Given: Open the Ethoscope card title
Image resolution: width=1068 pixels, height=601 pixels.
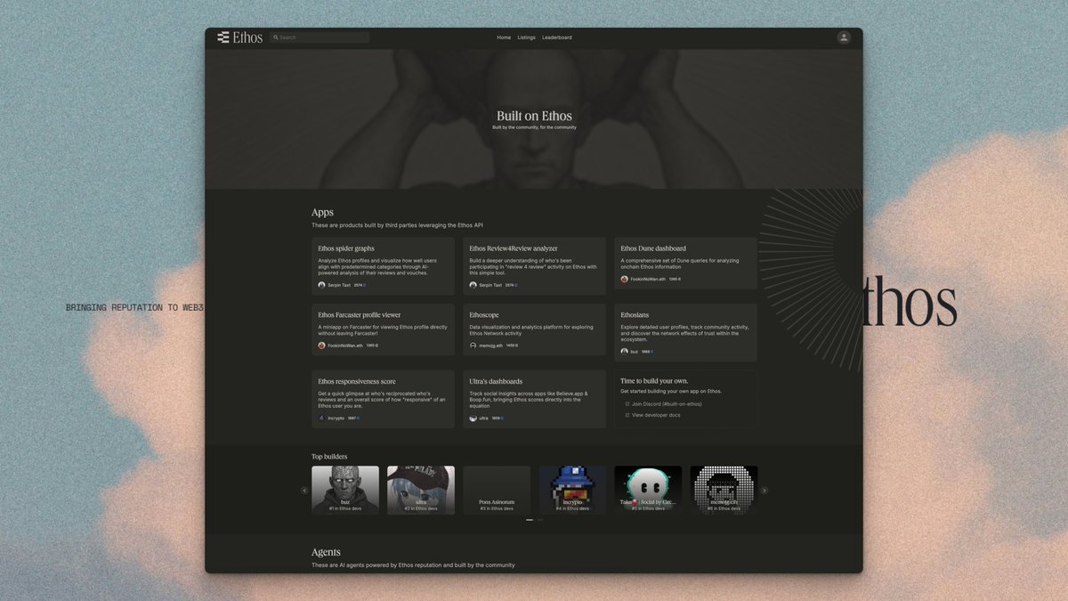Looking at the screenshot, I should 484,314.
